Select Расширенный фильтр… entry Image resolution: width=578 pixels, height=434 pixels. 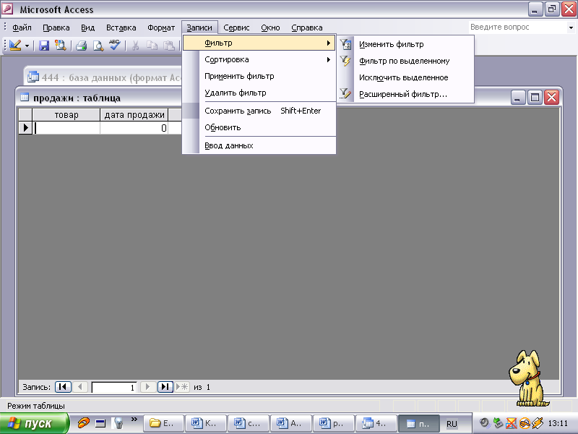coord(405,94)
